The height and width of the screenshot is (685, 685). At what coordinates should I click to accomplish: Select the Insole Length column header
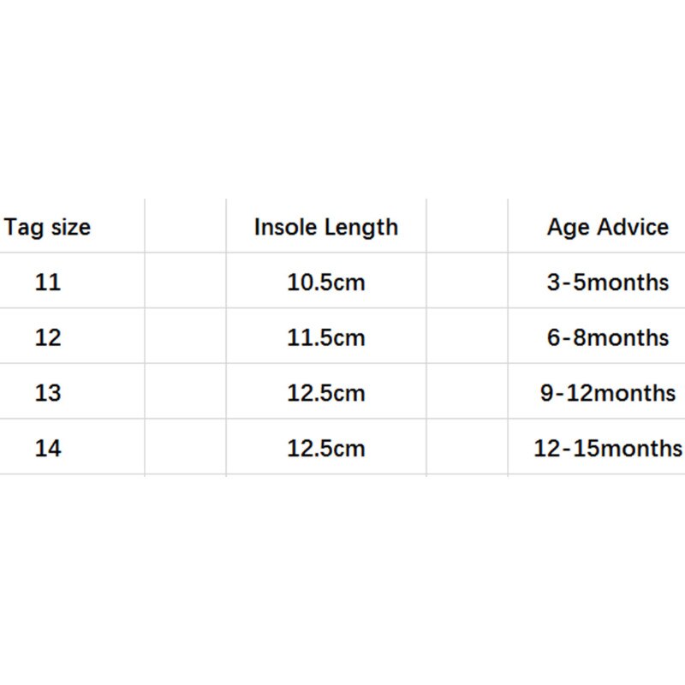click(x=326, y=227)
